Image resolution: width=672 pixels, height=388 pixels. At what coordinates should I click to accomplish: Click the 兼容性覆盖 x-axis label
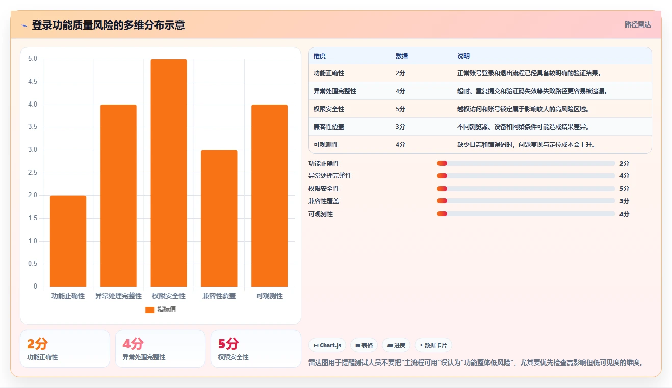coord(219,296)
